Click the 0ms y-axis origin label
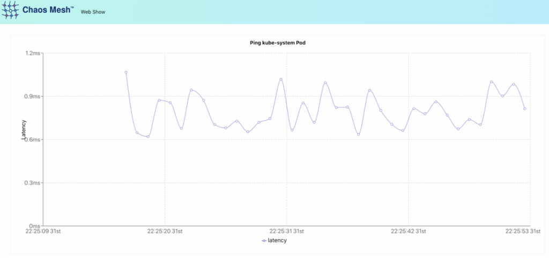Screen dimensions: 549x258 pyautogui.click(x=34, y=226)
